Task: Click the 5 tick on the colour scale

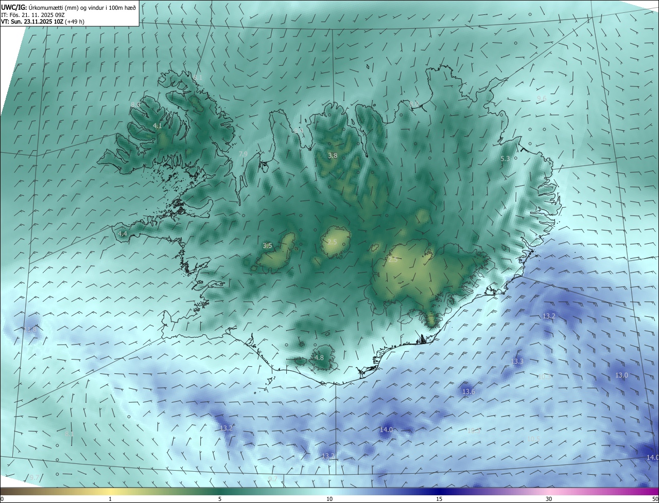Action: click(x=220, y=499)
